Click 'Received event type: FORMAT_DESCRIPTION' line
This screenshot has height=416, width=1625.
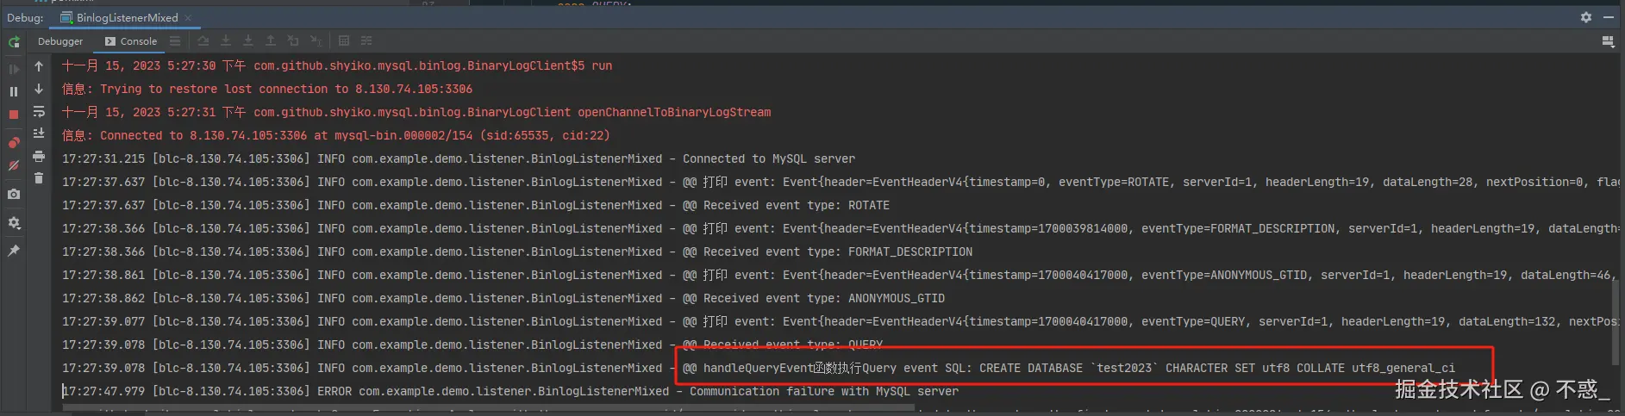pos(517,251)
